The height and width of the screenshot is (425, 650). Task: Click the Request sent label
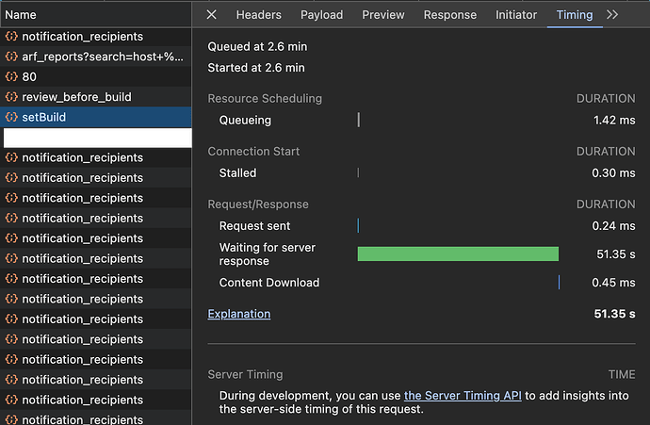[x=254, y=226]
